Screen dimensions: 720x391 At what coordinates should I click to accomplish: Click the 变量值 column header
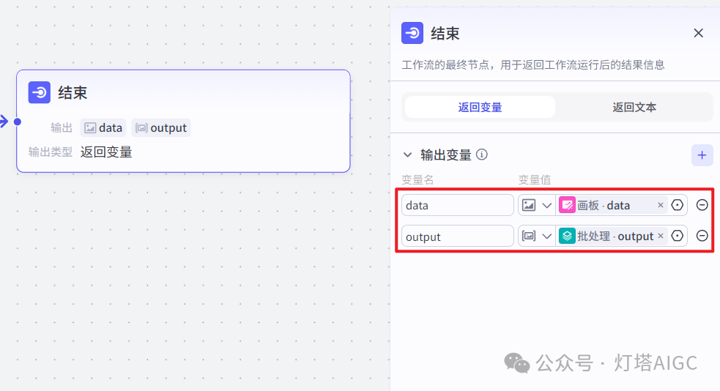coord(535,180)
